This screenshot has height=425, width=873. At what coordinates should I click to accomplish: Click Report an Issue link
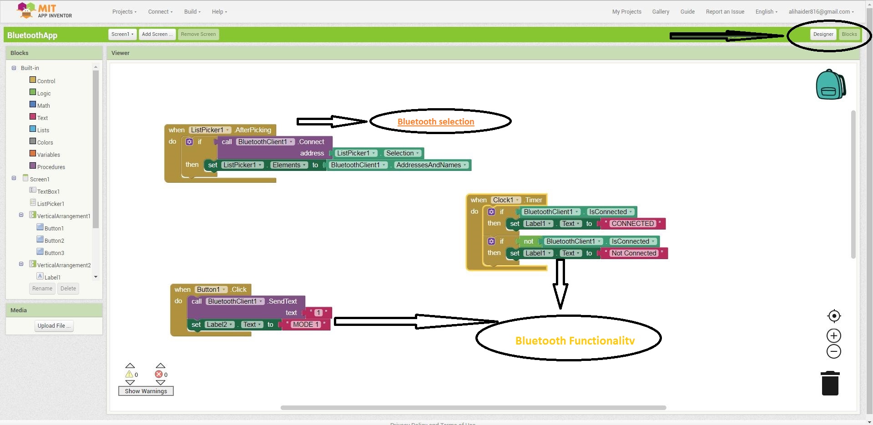coord(725,12)
